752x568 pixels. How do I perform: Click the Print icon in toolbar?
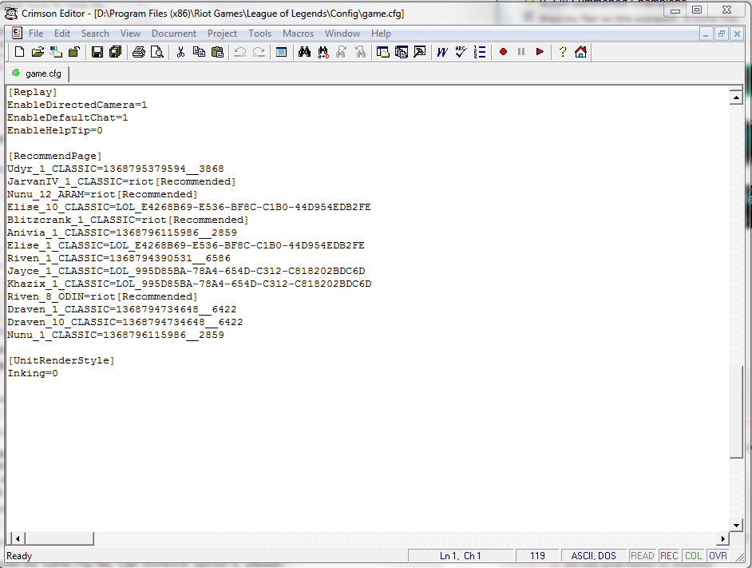[139, 52]
